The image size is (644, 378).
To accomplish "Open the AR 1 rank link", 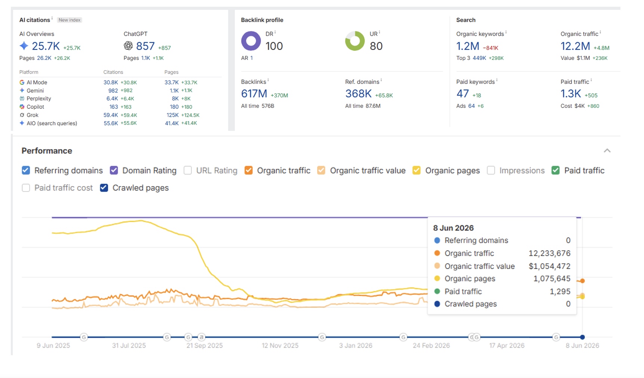I will point(251,58).
